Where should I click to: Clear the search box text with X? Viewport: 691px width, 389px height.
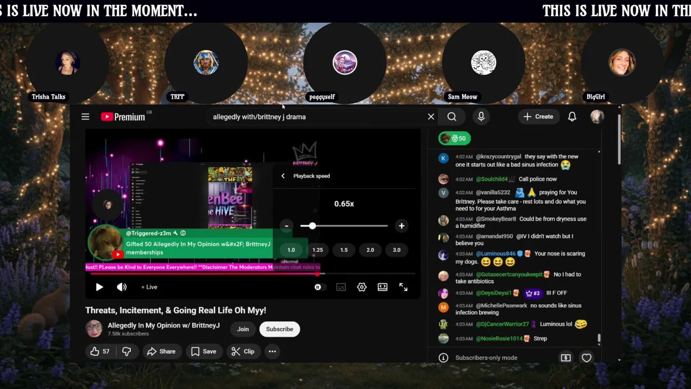(x=431, y=117)
